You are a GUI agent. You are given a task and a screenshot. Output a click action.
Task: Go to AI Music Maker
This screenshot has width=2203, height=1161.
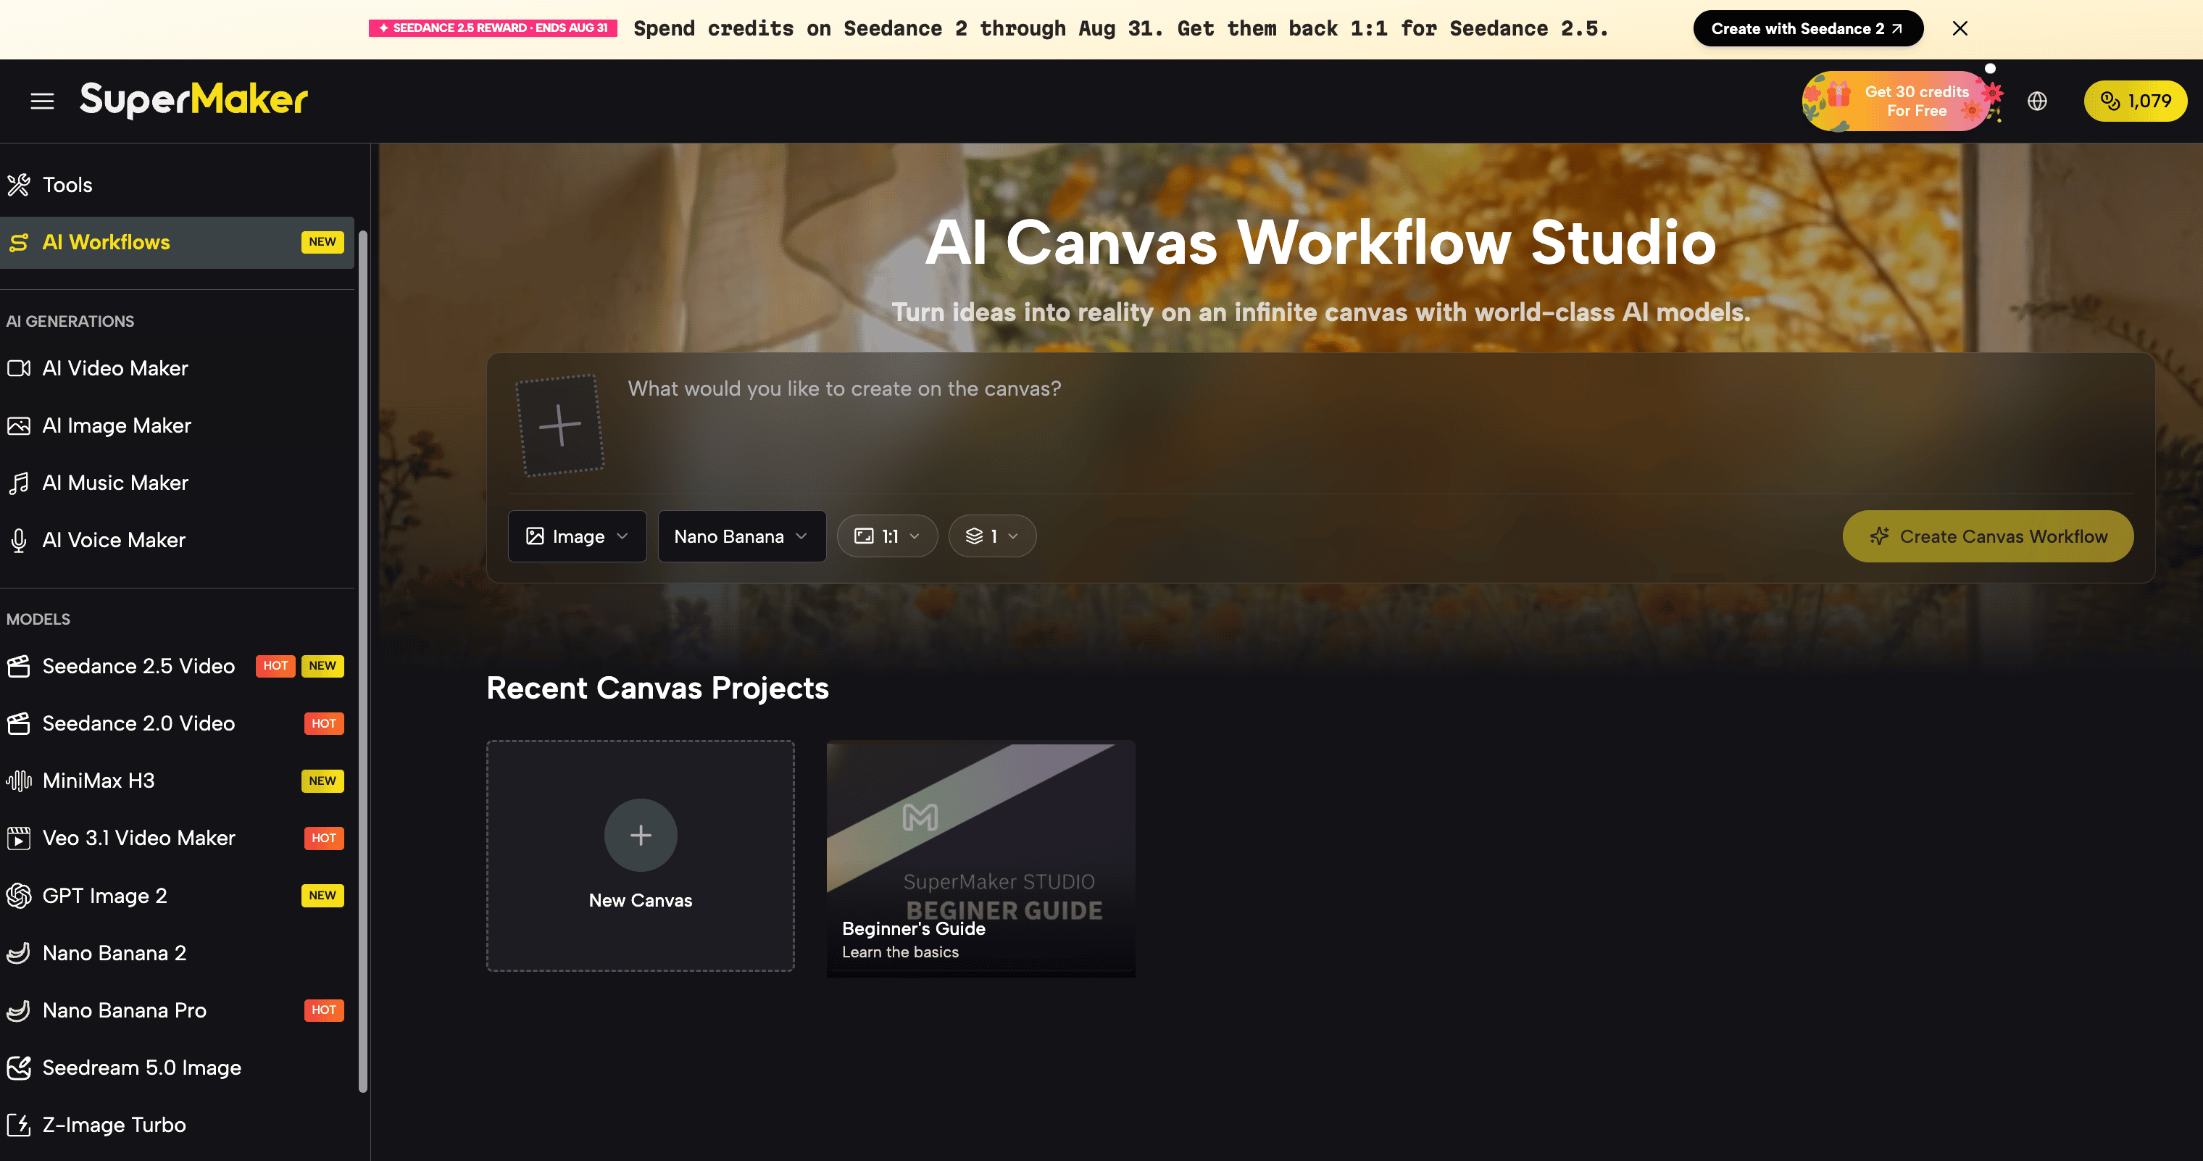[177, 483]
